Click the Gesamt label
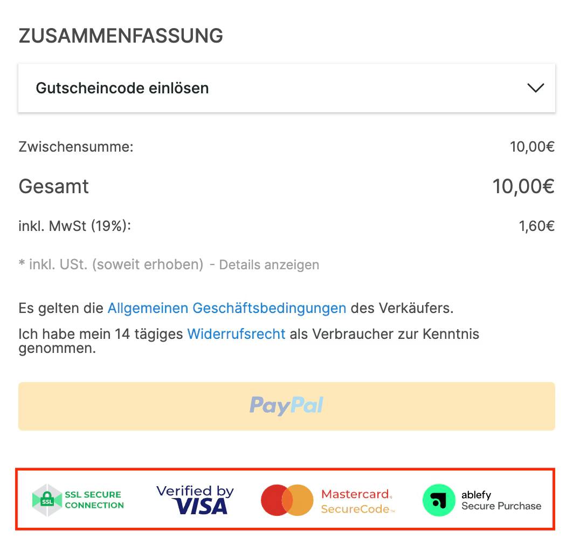This screenshot has height=545, width=580. pos(54,186)
